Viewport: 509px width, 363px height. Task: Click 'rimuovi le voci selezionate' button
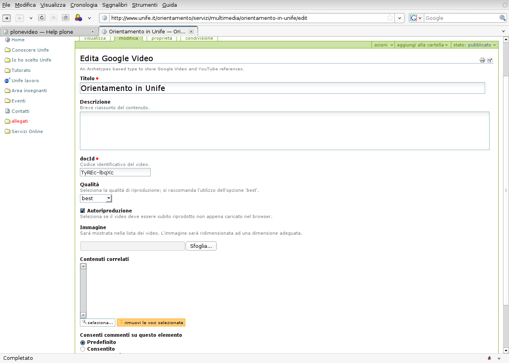click(x=151, y=322)
